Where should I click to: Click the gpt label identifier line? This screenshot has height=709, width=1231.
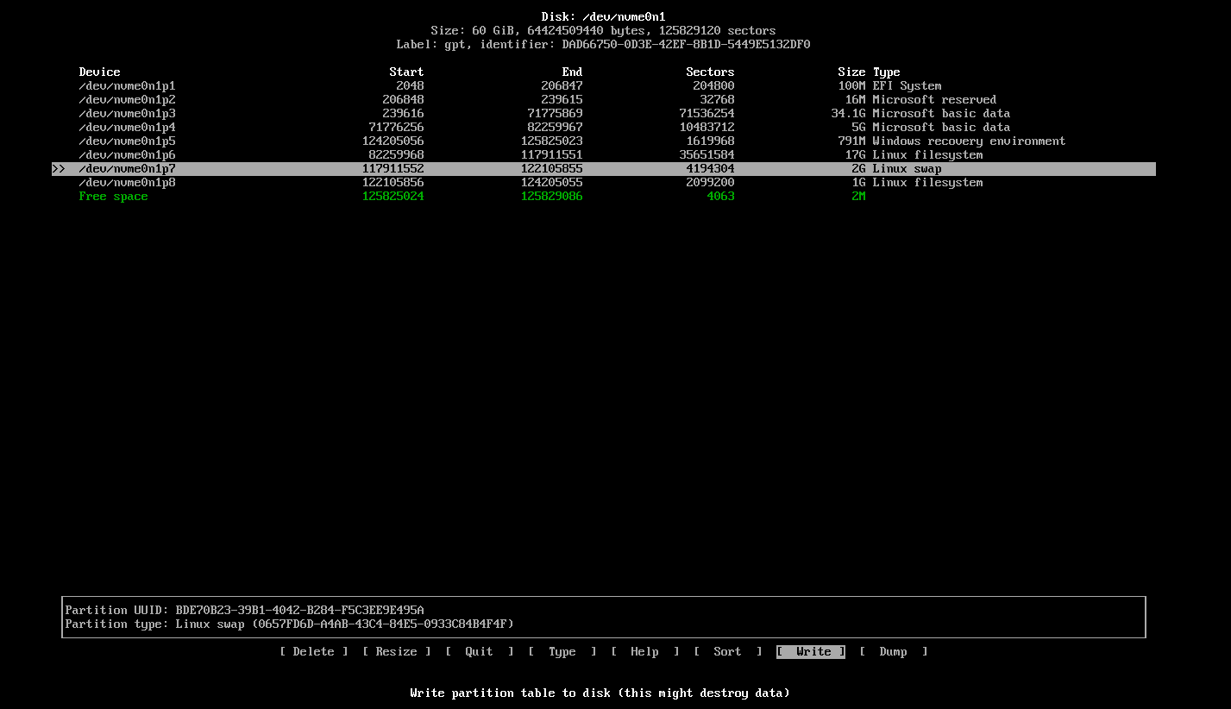pyautogui.click(x=604, y=45)
